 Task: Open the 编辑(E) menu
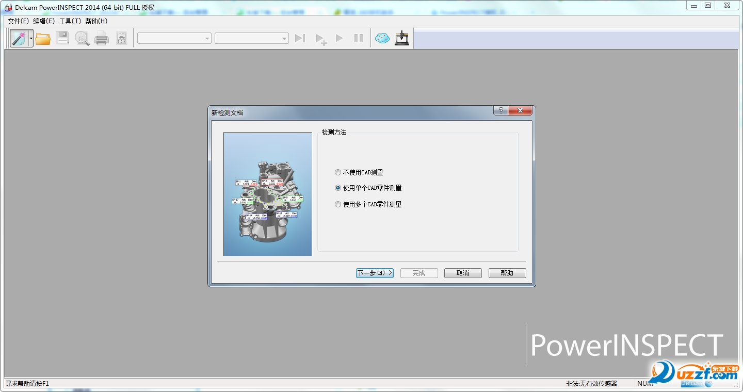[44, 21]
